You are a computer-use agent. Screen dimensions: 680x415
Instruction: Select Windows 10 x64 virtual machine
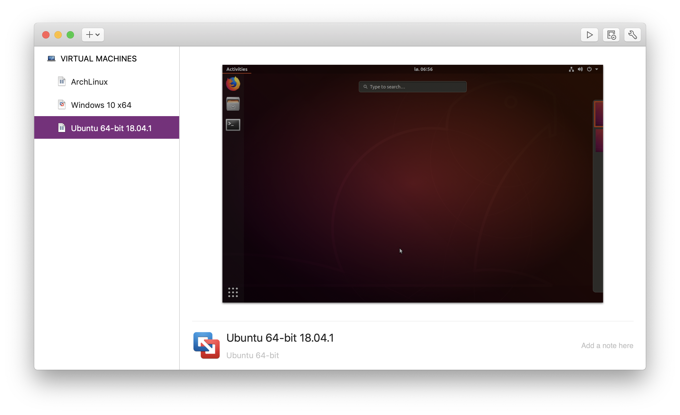tap(101, 105)
